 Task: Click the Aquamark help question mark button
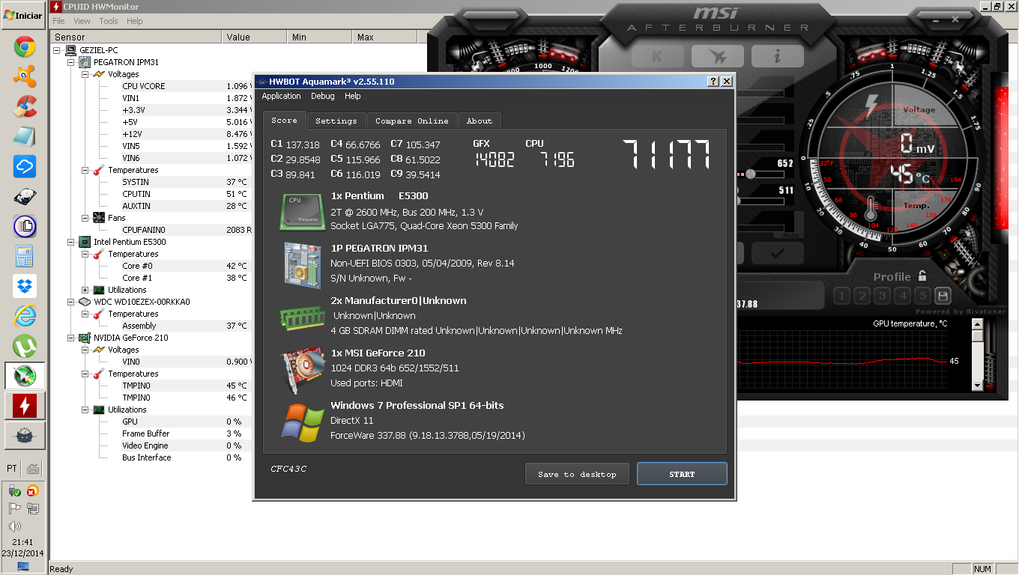[x=713, y=82]
